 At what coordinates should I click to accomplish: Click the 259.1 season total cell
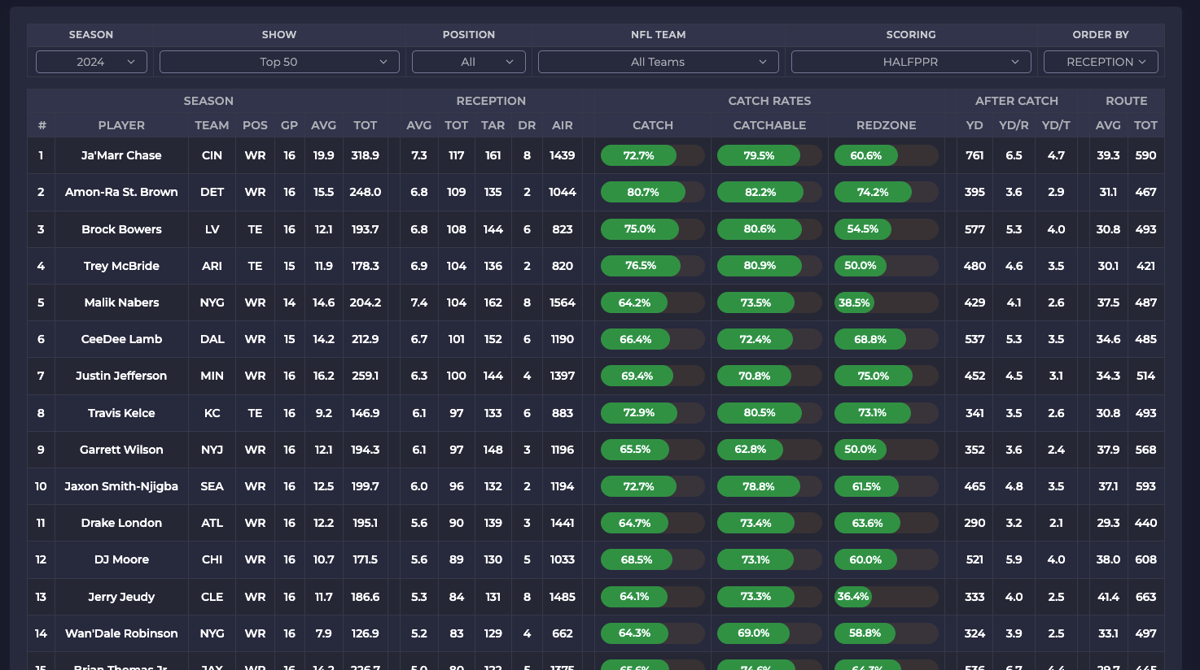pos(365,376)
